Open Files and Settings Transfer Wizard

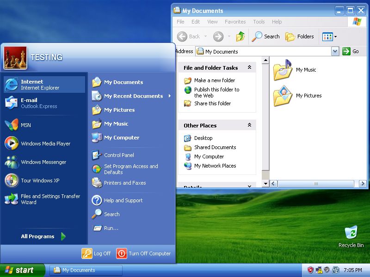click(x=44, y=199)
